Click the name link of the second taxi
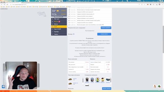Screen dimensions: 164x92 [x=75, y=83]
